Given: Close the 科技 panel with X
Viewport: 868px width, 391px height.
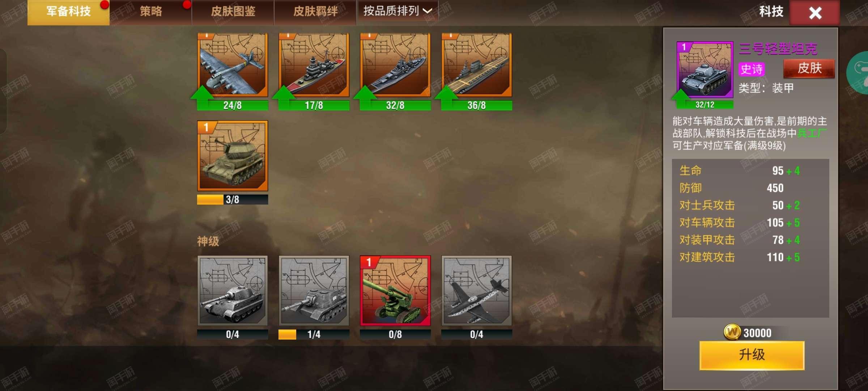Looking at the screenshot, I should [815, 13].
